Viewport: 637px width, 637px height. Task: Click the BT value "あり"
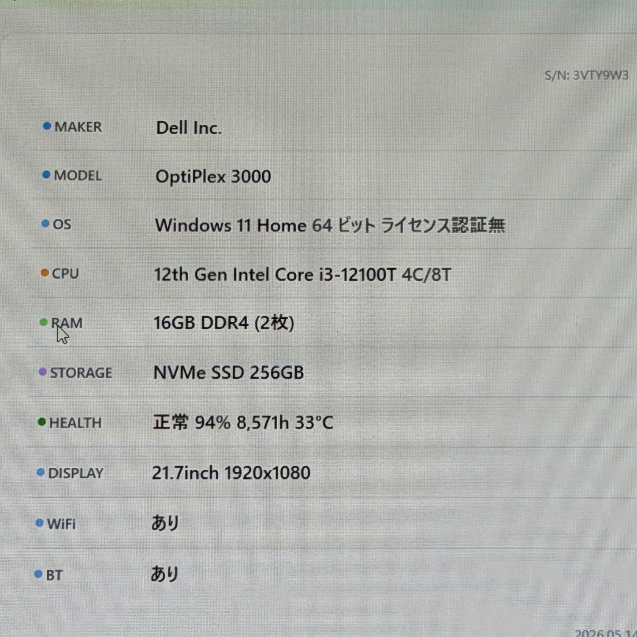[164, 574]
